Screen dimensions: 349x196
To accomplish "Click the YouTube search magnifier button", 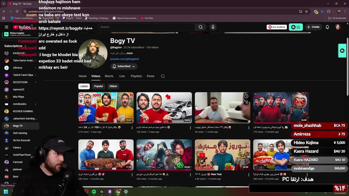I will pyautogui.click(x=201, y=27).
